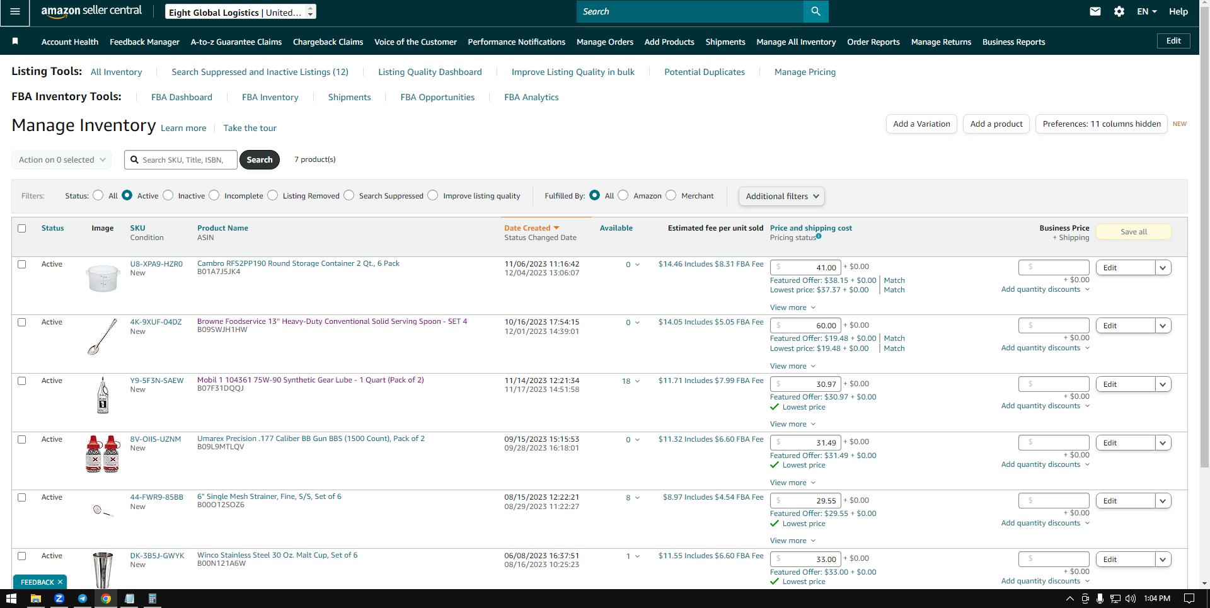Click the Browne serving spoon thumbnail
Screen dimensions: 1210x608
[103, 336]
